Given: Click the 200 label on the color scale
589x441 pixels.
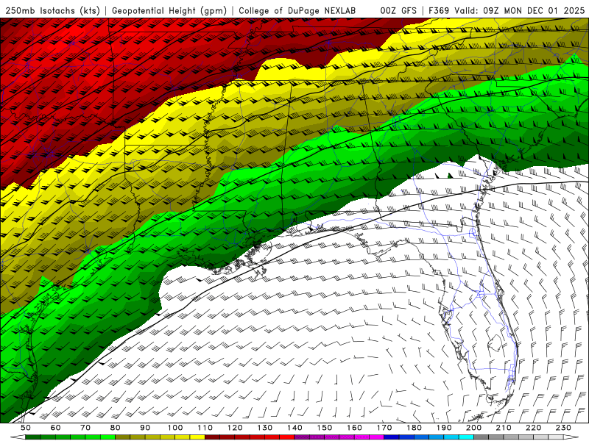Looking at the screenshot, I should pos(474,428).
